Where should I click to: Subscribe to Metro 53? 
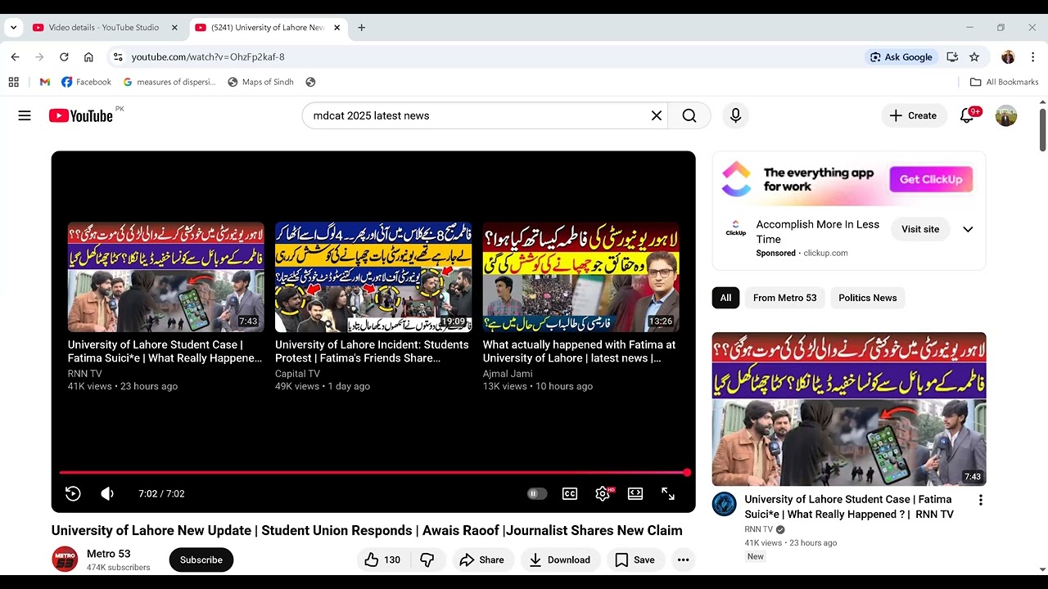pos(201,560)
